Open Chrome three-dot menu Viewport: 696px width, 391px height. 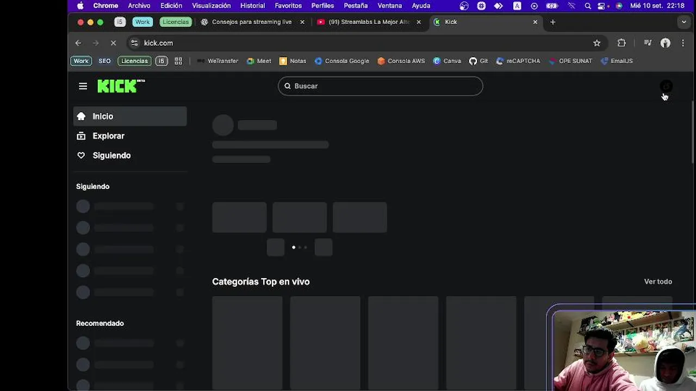click(683, 43)
